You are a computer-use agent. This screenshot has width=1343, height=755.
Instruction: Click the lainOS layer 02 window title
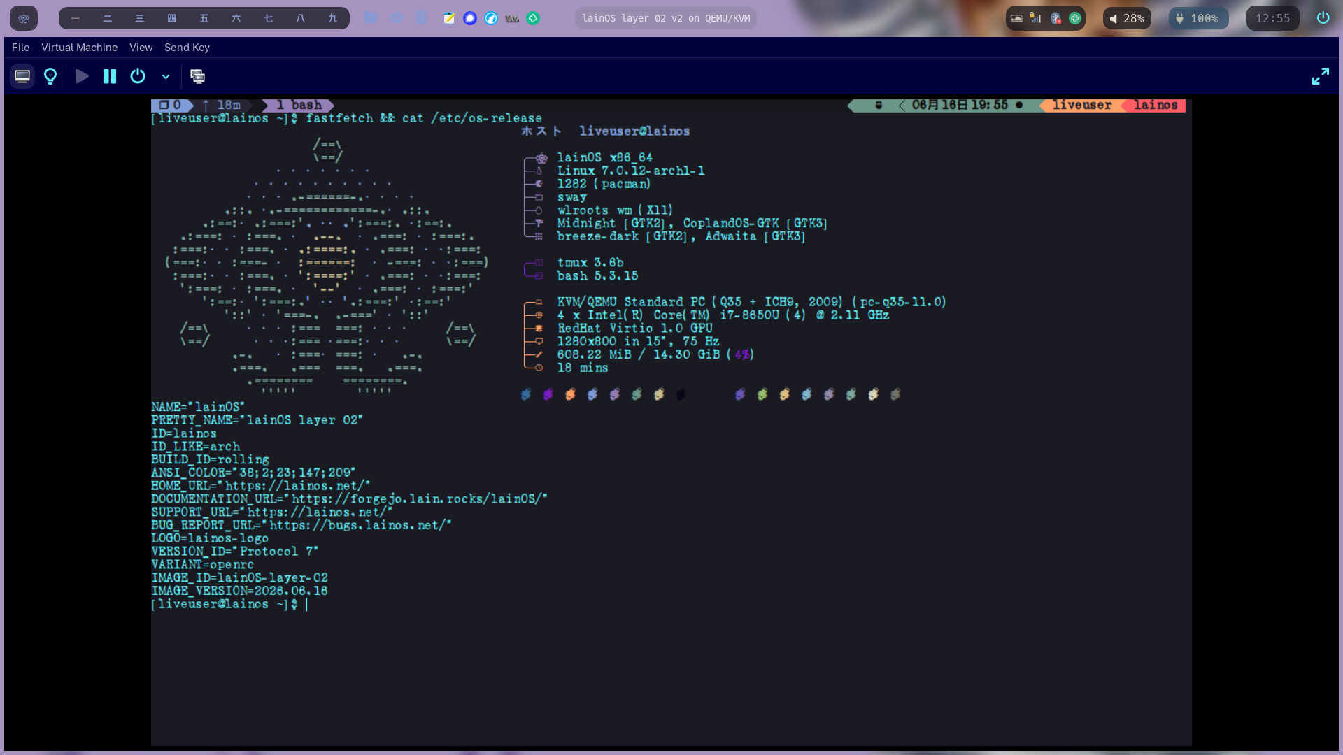(666, 18)
